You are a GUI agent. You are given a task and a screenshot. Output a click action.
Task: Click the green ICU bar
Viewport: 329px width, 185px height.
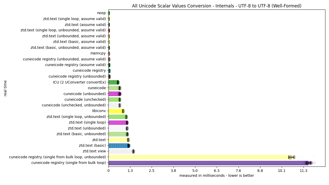[113, 82]
